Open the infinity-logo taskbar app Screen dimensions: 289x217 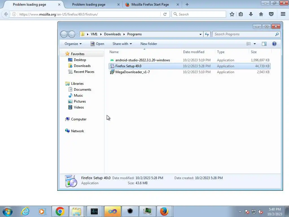[113, 211]
